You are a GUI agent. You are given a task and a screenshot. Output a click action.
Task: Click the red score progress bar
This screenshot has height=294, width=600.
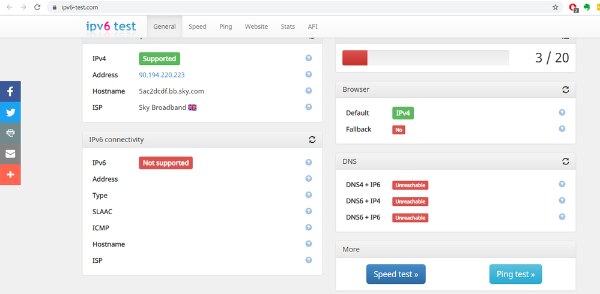[x=355, y=58]
